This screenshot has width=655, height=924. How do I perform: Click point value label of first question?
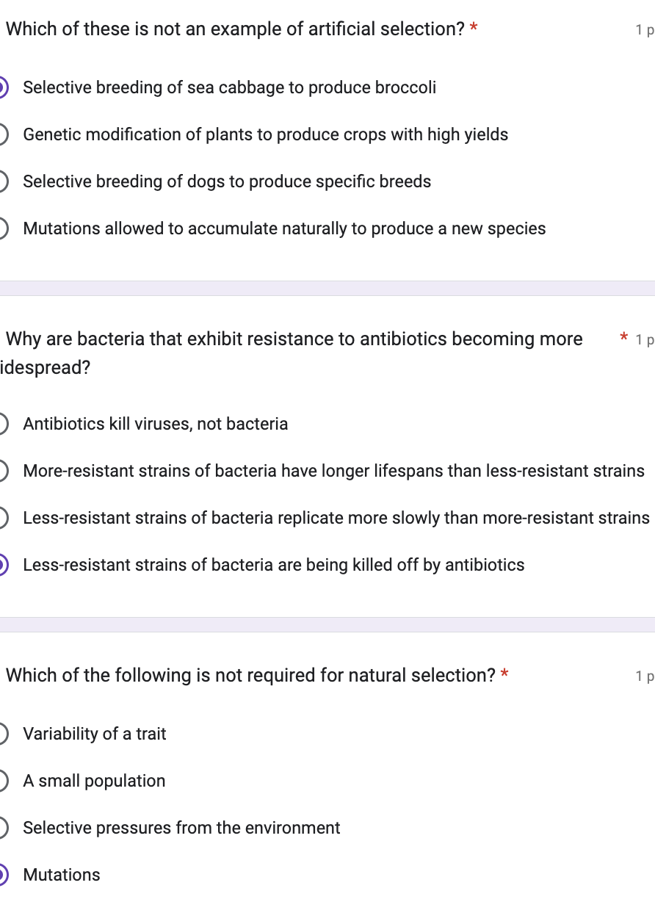(x=645, y=30)
